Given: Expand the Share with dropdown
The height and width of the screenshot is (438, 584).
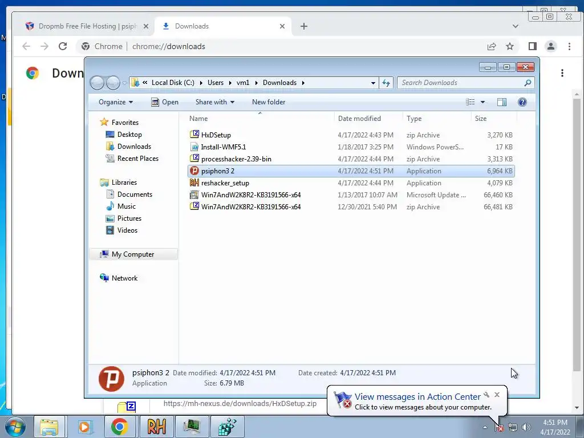Looking at the screenshot, I should 215,102.
